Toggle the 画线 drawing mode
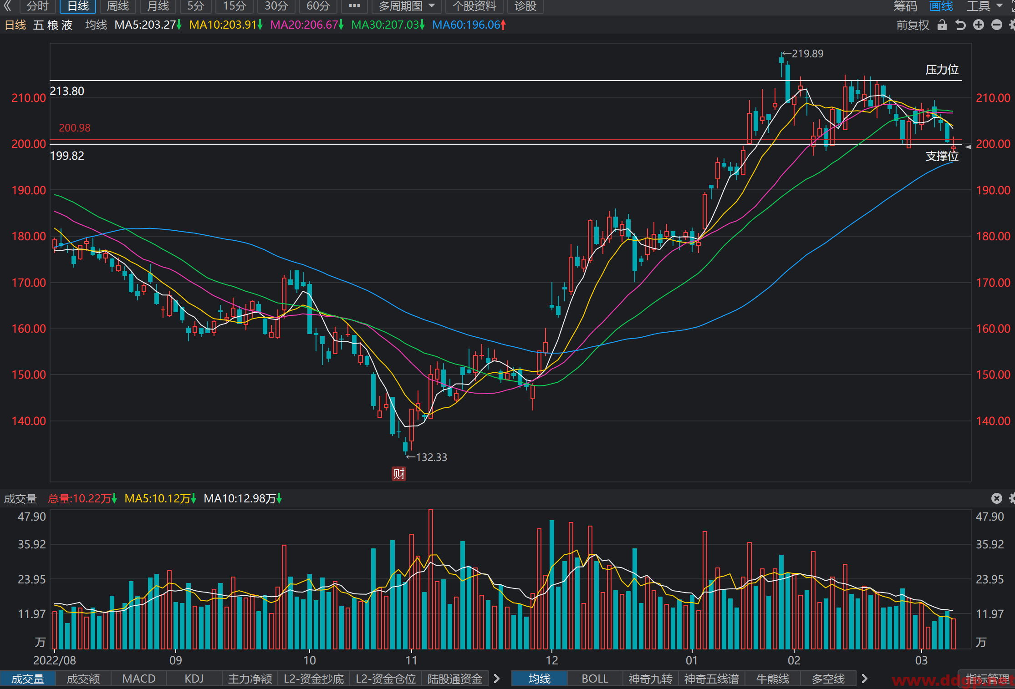 click(941, 6)
